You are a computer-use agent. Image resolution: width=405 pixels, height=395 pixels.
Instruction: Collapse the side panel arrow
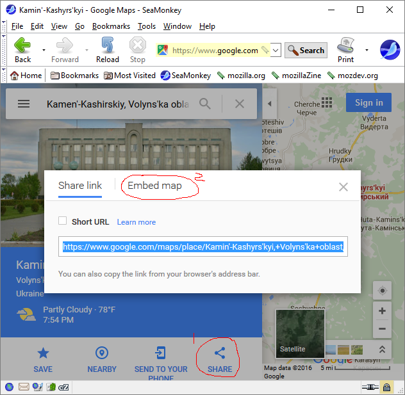point(269,104)
